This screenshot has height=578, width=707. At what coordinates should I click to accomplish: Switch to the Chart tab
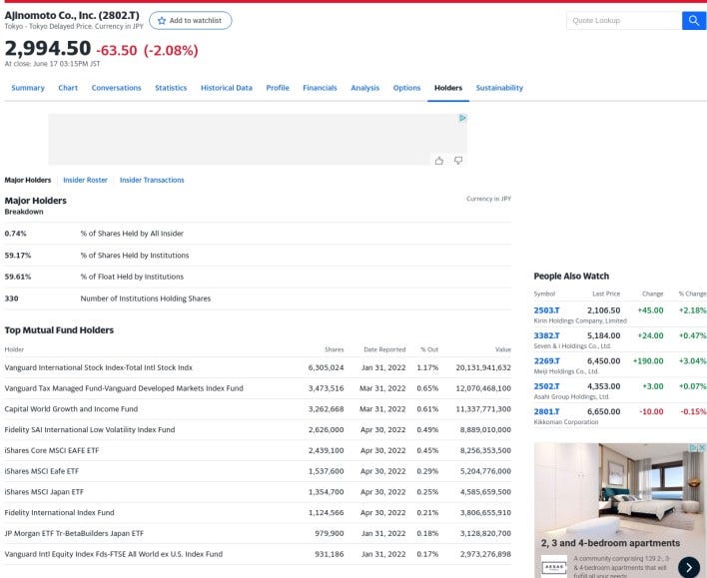[x=68, y=88]
